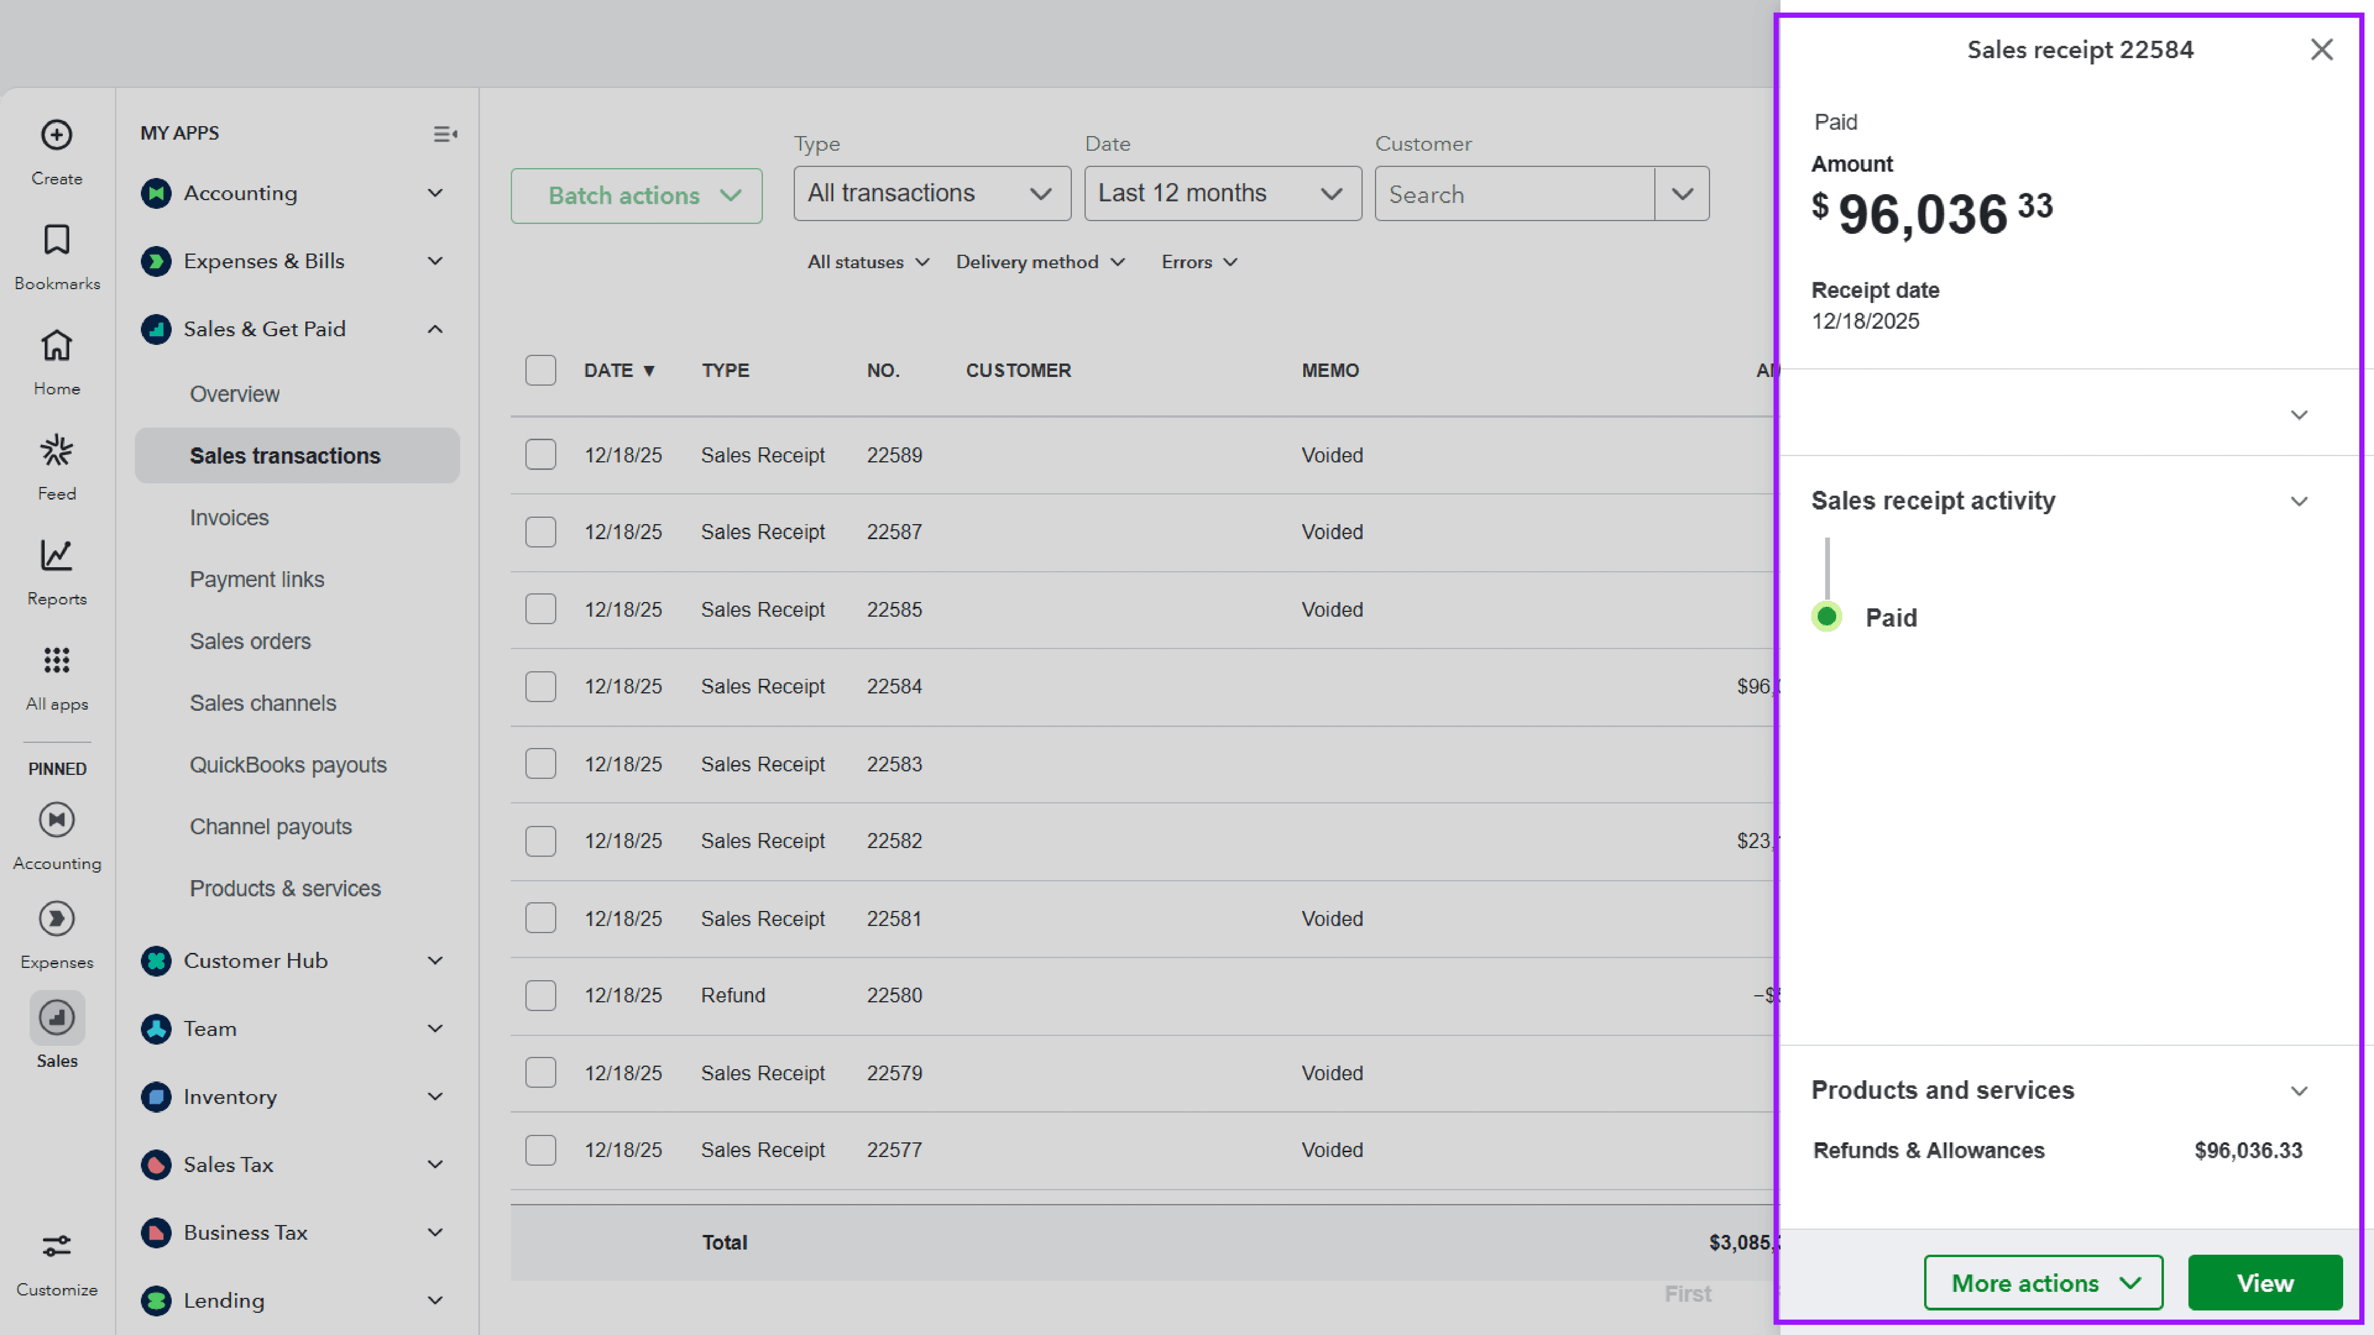
Task: Go to Home icon in sidebar
Action: click(x=56, y=345)
